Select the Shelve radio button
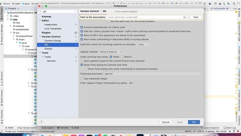Viewport: 241px width, 136px height. click(x=122, y=57)
